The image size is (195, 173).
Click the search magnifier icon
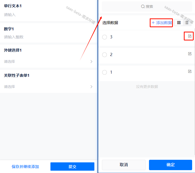[143, 6]
